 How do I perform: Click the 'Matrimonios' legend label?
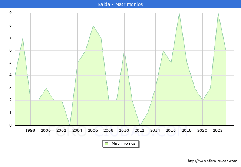123,143
